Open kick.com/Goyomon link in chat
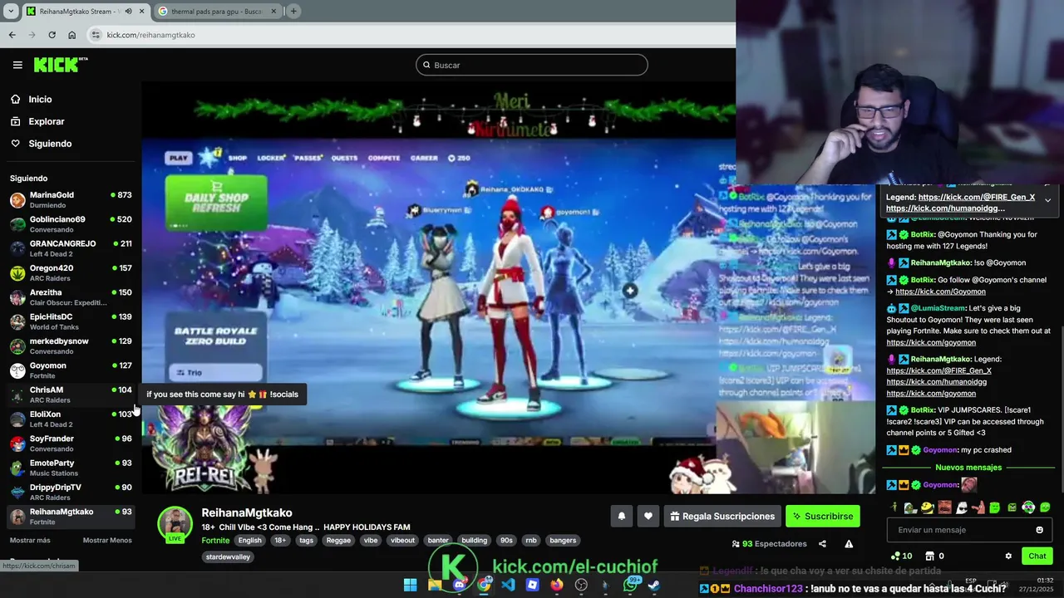The width and height of the screenshot is (1064, 598). pyautogui.click(x=940, y=292)
